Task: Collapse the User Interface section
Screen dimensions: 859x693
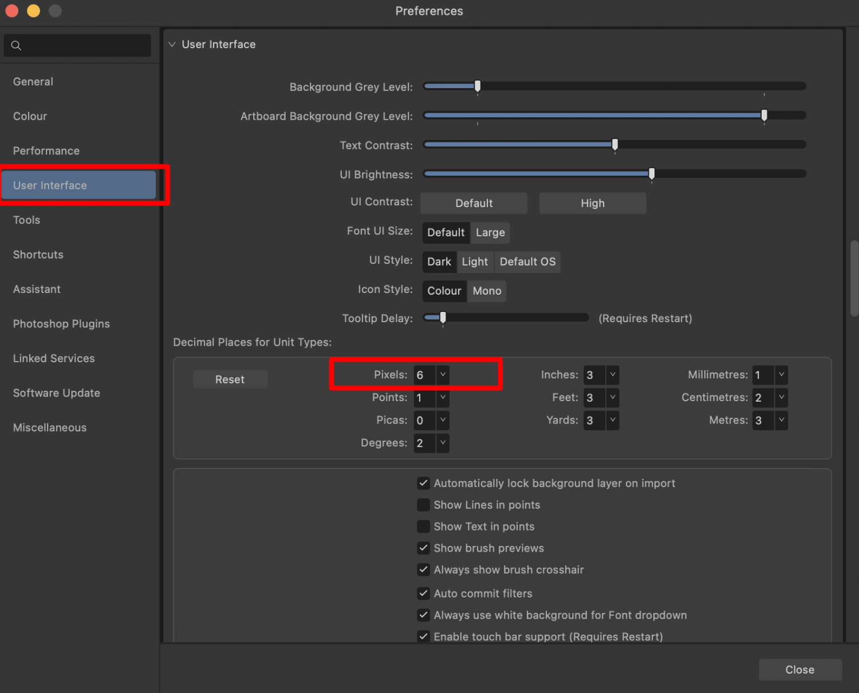Action: [172, 44]
